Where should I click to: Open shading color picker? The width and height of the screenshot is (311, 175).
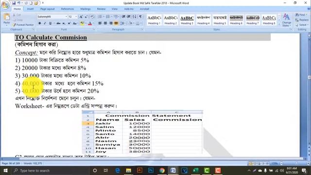coord(130,23)
